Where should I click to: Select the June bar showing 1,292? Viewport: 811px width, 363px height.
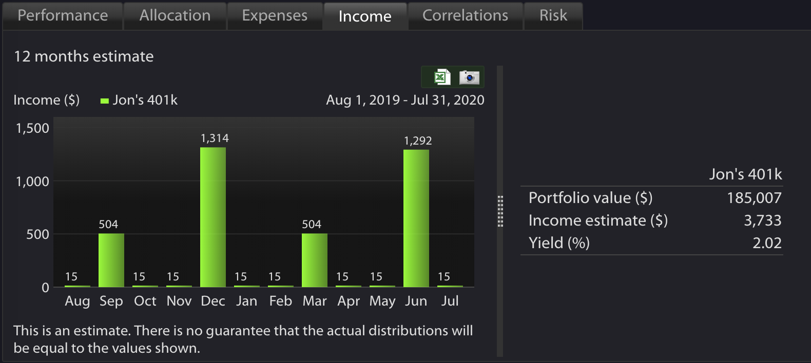click(x=416, y=218)
